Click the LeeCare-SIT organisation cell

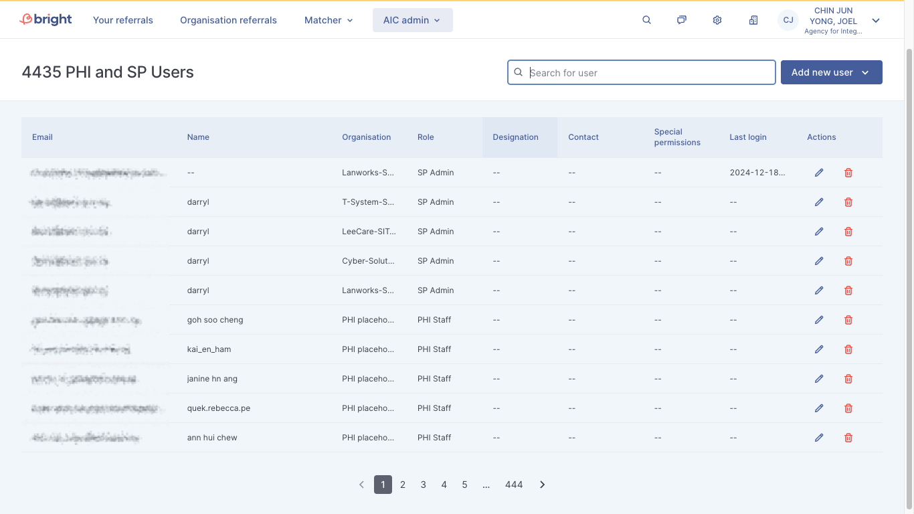click(x=369, y=232)
